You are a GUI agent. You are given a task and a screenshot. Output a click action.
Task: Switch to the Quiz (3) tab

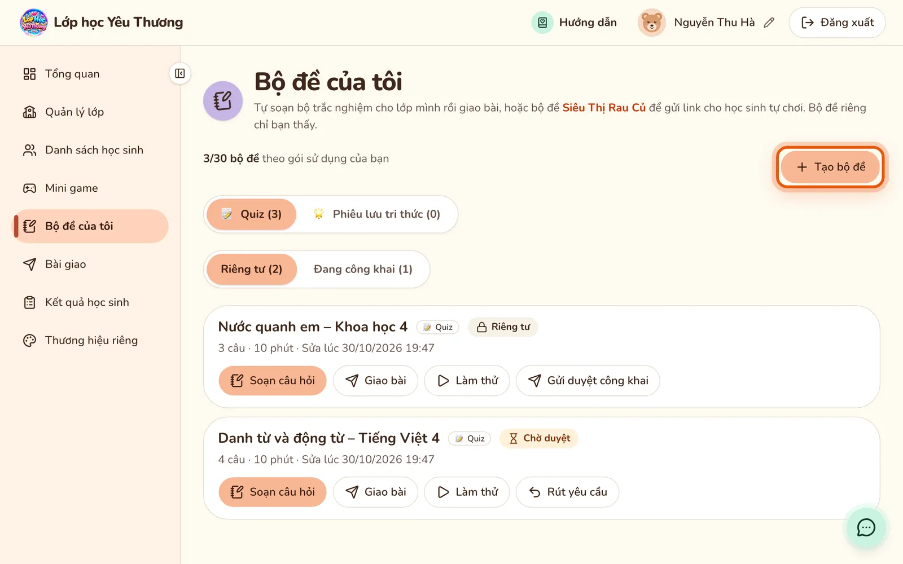click(252, 214)
